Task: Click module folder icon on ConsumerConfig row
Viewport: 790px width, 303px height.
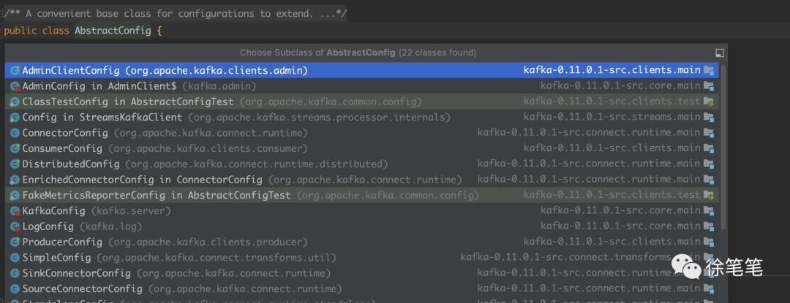Action: (x=709, y=148)
